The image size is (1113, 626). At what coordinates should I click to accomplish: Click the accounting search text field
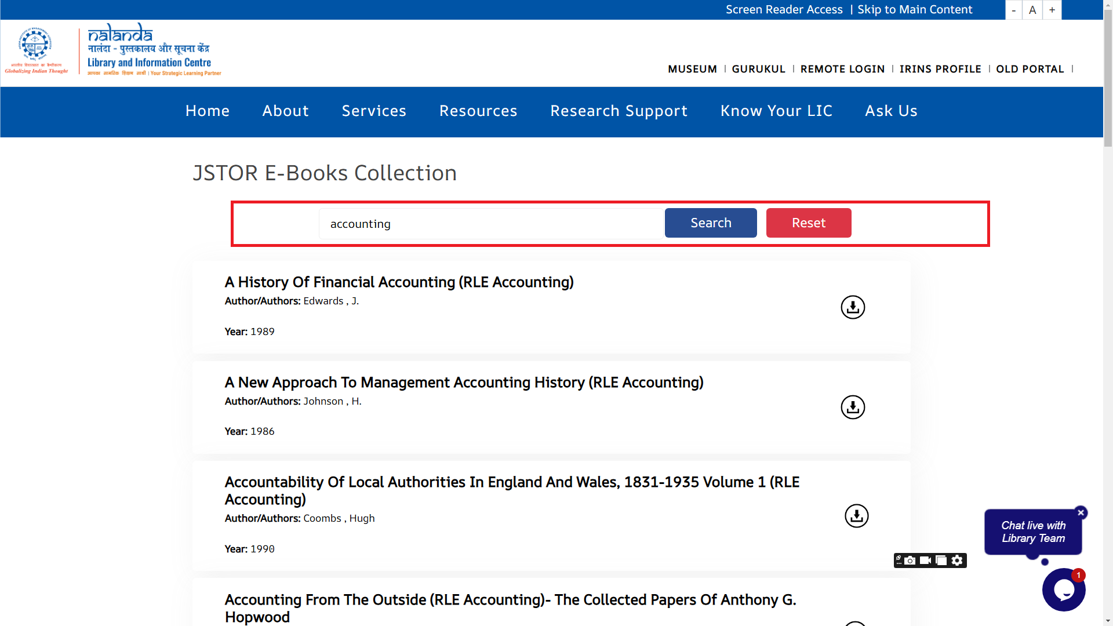tap(490, 224)
